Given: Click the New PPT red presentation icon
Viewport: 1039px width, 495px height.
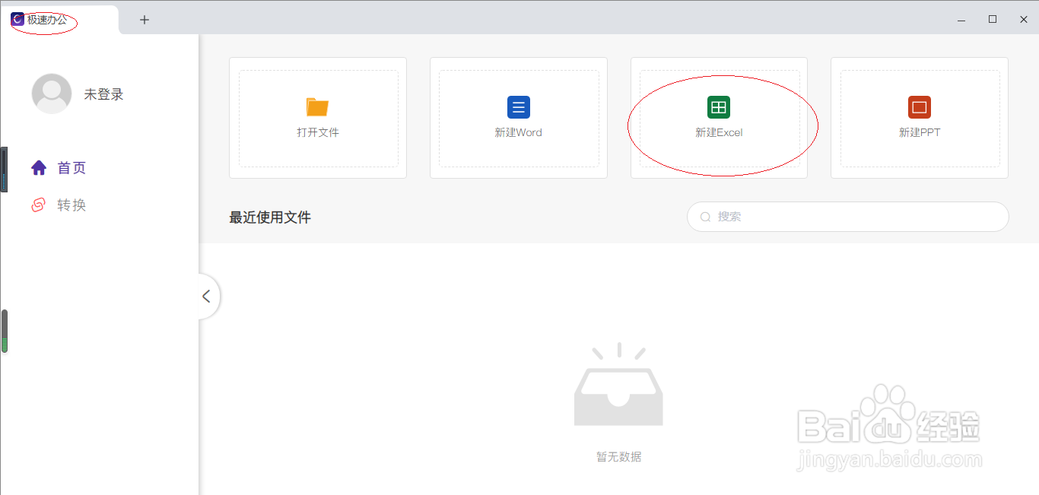Looking at the screenshot, I should (919, 107).
